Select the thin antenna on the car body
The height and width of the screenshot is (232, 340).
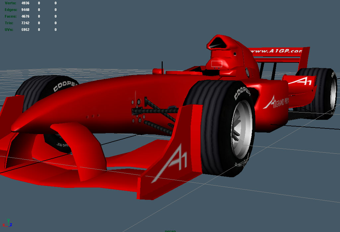pos(162,68)
